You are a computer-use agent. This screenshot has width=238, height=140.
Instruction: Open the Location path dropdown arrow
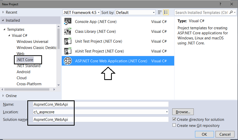coord(167,112)
